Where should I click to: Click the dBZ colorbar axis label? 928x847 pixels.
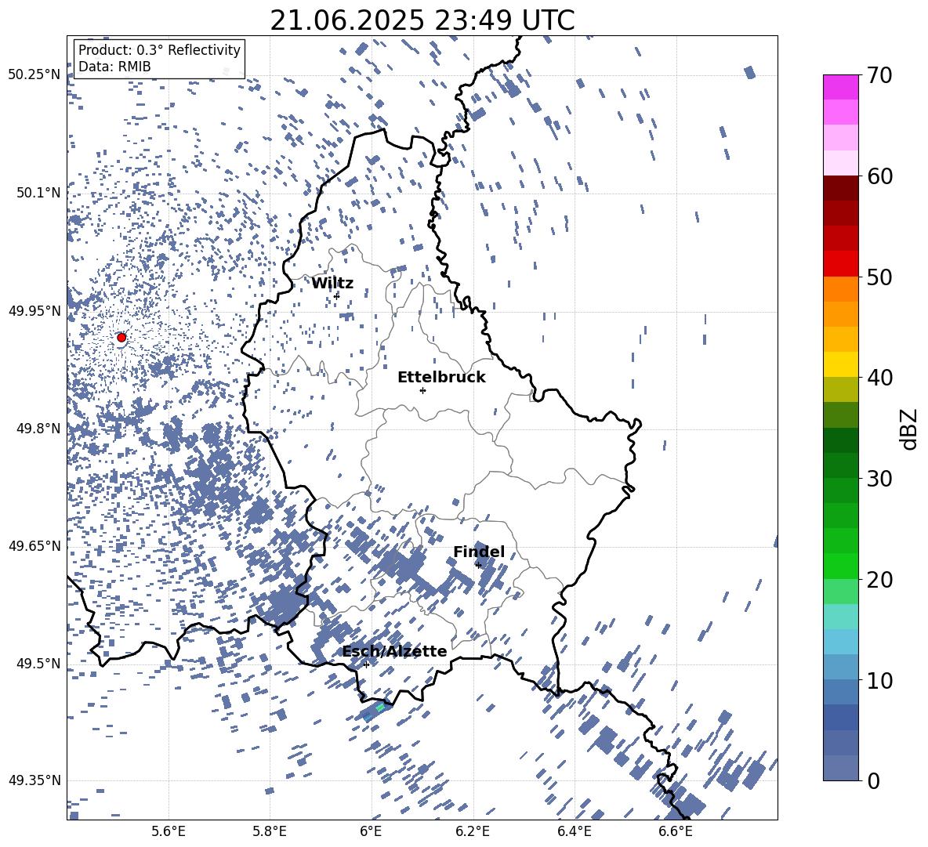pos(910,429)
